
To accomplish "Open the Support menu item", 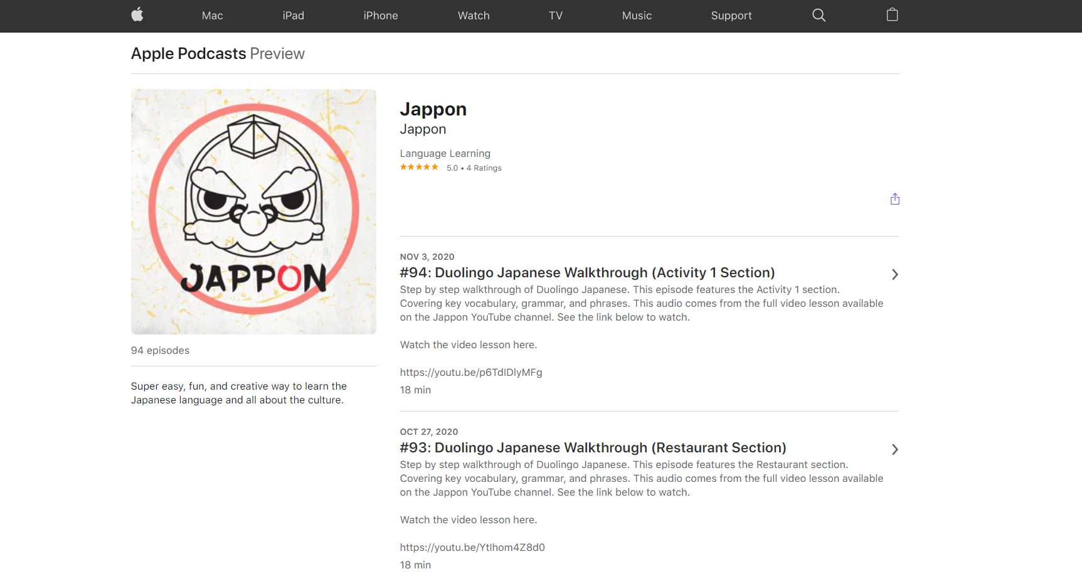I will (731, 16).
